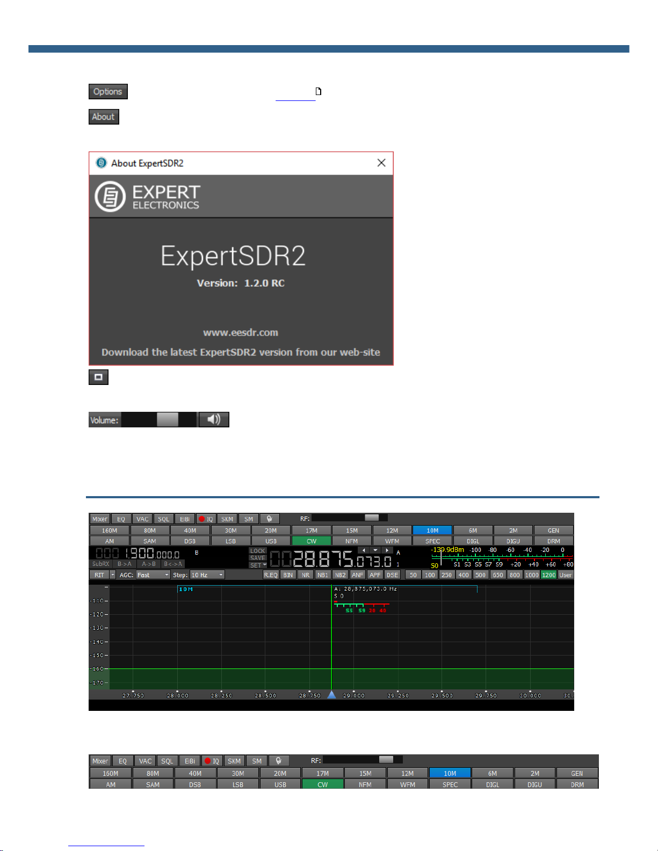Toggle the NR noise reduction button
Image resolution: width=658 pixels, height=851 pixels.
tap(306, 575)
